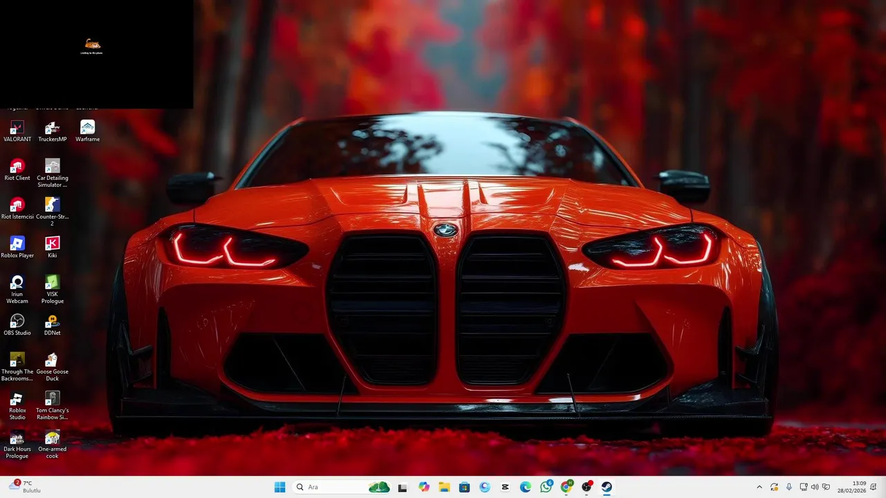Select the Goose Goose Duck icon
The image size is (886, 498).
(x=52, y=367)
